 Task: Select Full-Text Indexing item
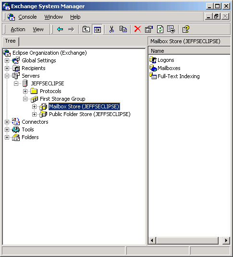[x=179, y=76]
